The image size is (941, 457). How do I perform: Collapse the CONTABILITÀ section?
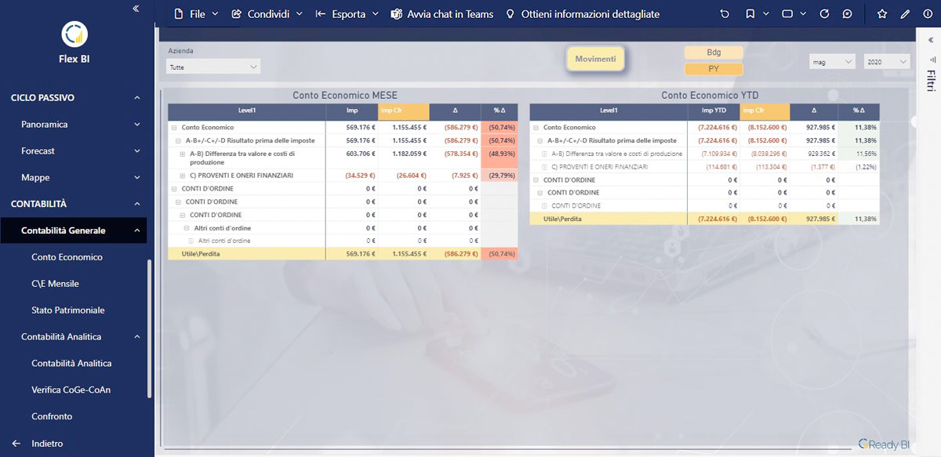(137, 204)
